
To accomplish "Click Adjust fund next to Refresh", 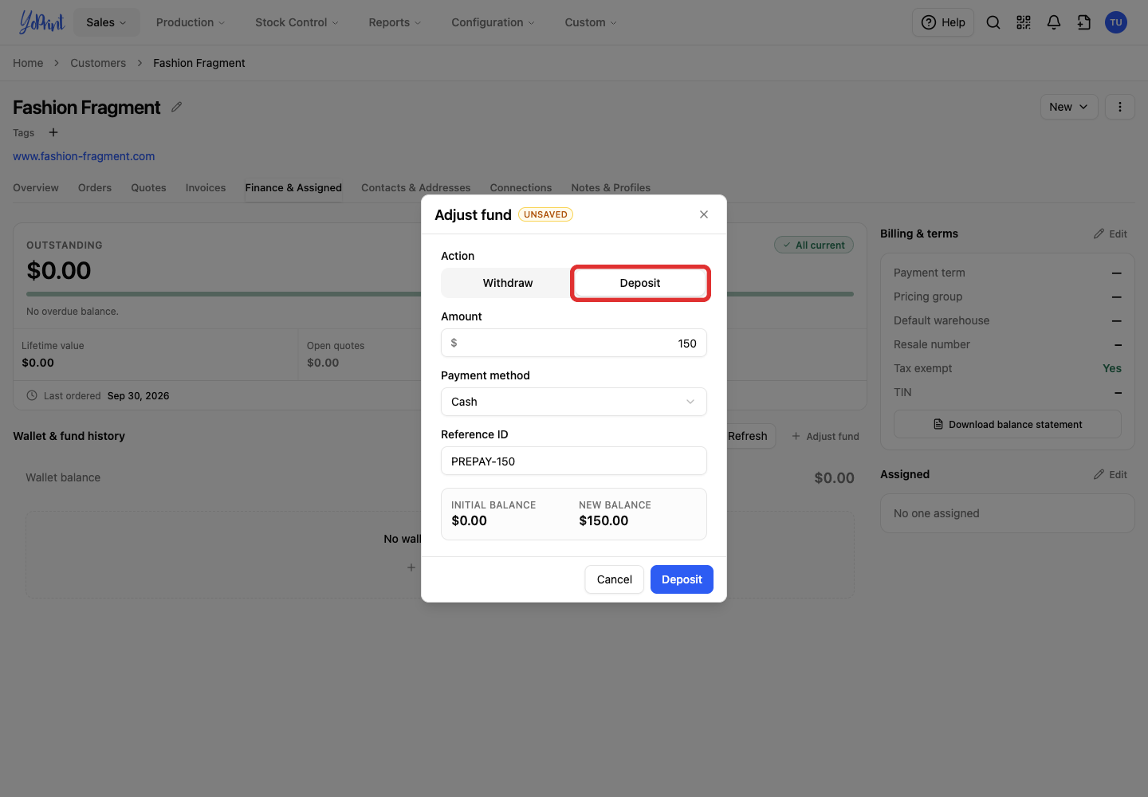I will pyautogui.click(x=825, y=436).
